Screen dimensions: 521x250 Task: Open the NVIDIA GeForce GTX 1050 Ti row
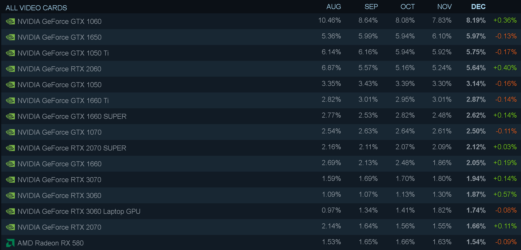[x=63, y=53]
